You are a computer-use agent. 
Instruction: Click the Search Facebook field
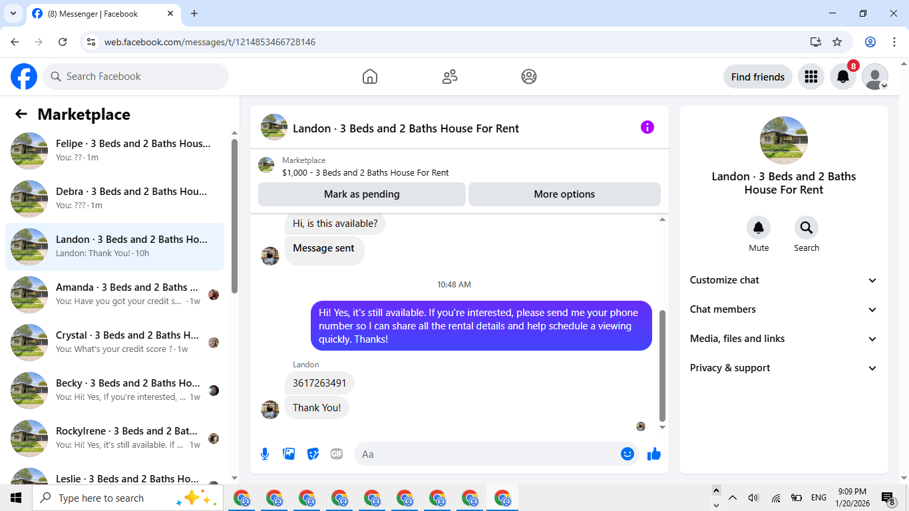(x=136, y=77)
